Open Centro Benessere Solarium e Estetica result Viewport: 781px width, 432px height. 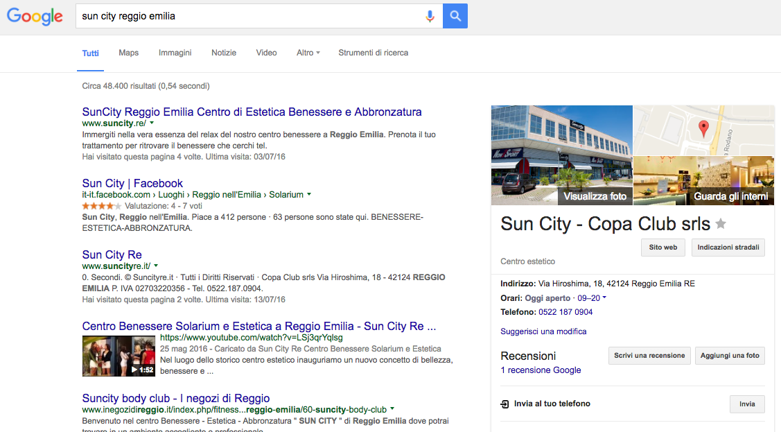[x=259, y=327]
